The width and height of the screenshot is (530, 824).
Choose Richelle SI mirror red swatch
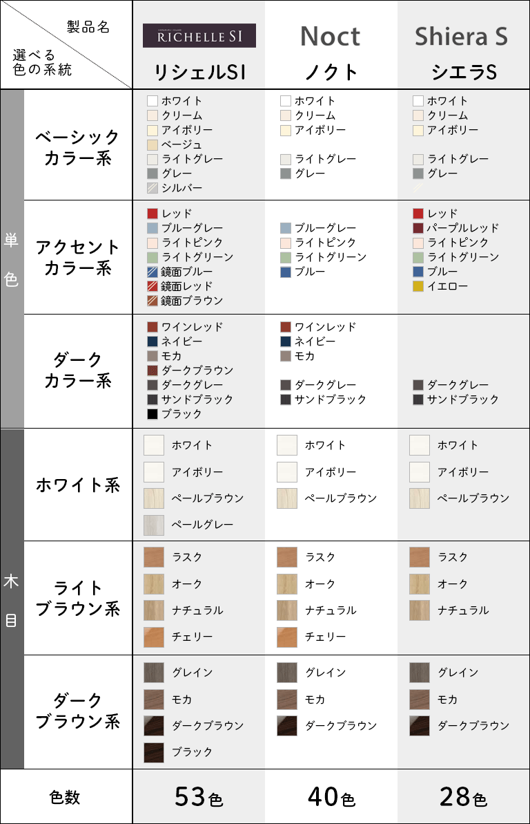coord(153,286)
